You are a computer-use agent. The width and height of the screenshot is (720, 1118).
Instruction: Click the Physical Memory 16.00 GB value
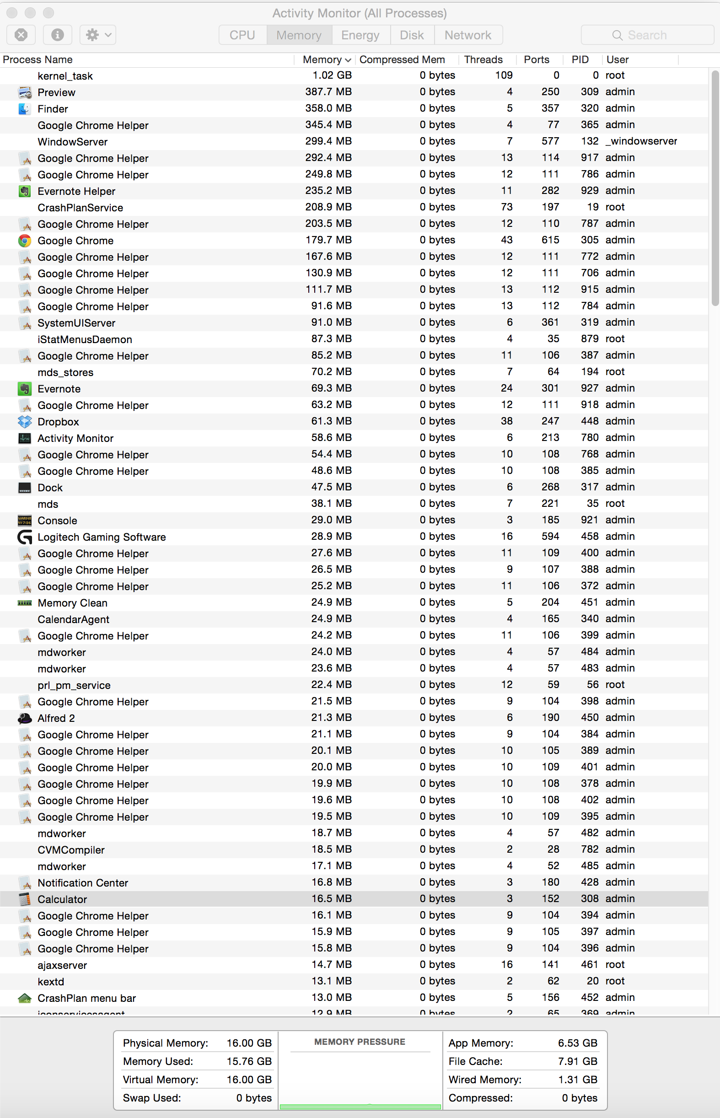point(249,1043)
